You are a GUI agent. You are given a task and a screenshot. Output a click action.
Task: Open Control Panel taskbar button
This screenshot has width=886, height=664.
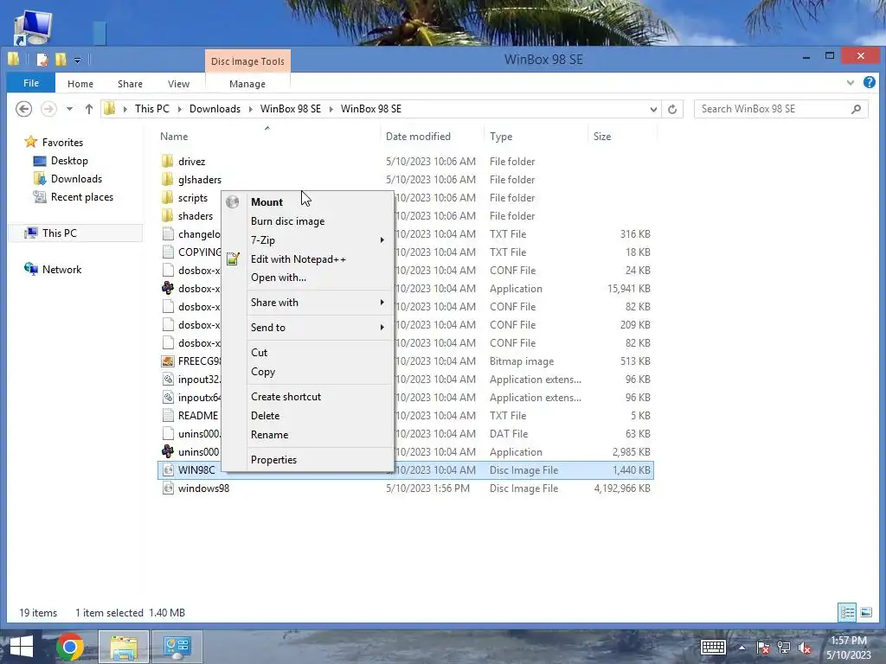coord(177,647)
